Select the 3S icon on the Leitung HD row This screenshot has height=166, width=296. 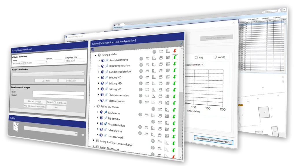coord(161,77)
